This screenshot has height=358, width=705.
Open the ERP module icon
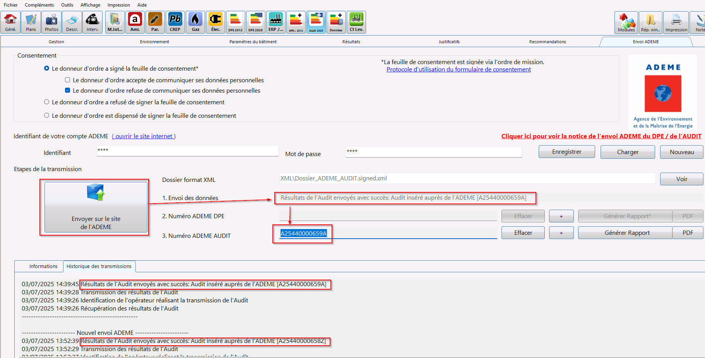276,22
